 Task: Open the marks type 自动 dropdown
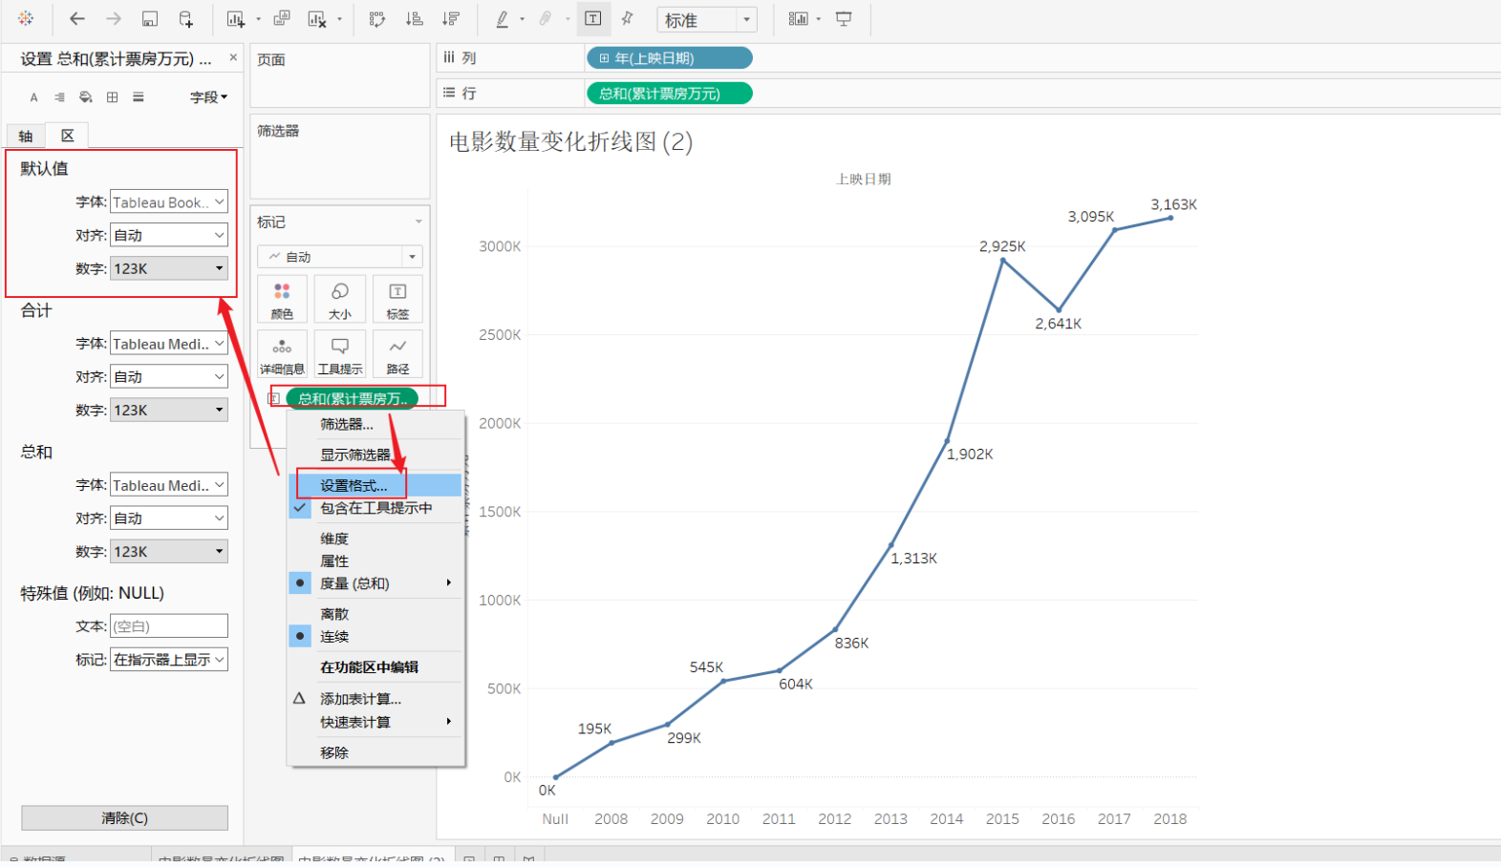(x=340, y=257)
